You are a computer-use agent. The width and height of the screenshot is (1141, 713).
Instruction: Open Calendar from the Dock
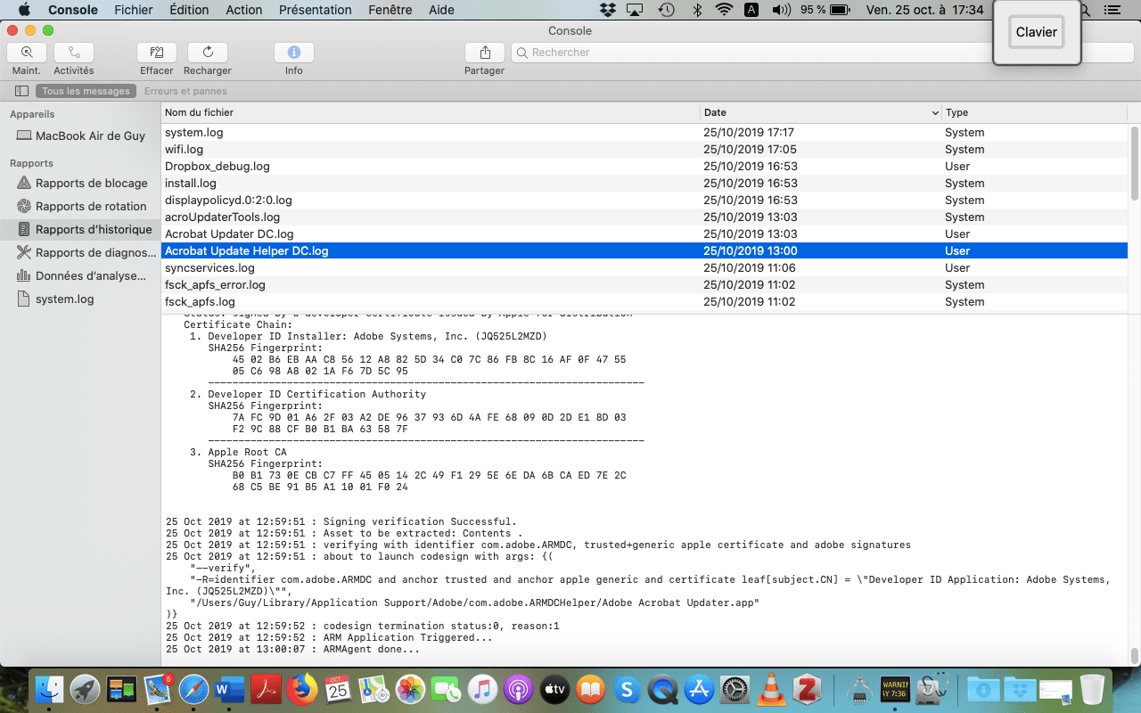pyautogui.click(x=338, y=689)
